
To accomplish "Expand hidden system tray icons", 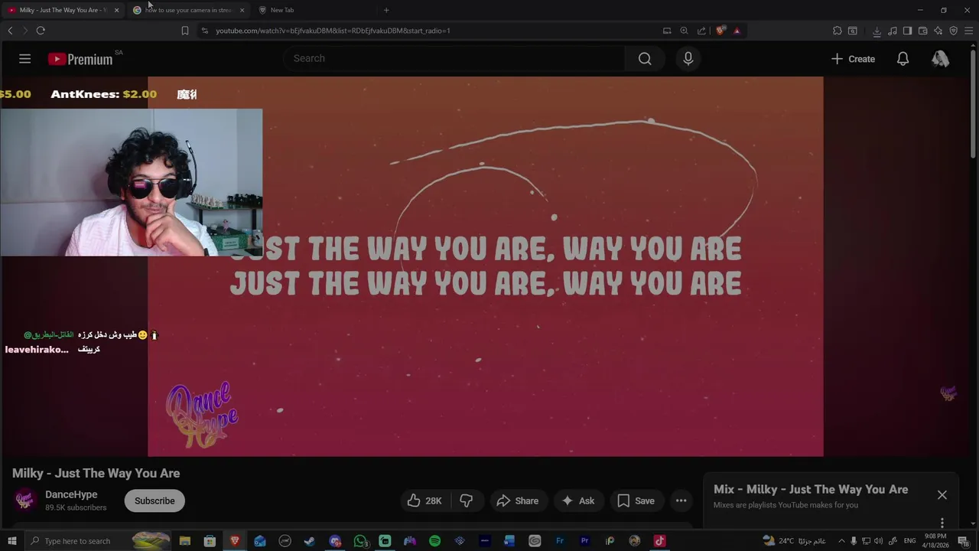I will coord(841,541).
